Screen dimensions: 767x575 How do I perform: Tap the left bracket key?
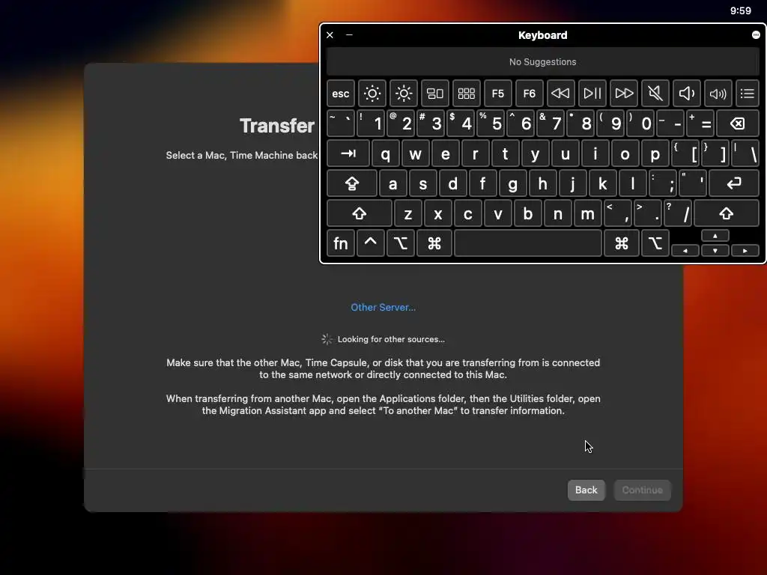pyautogui.click(x=685, y=153)
